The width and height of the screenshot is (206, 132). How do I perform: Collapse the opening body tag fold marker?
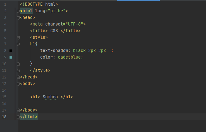click(18, 84)
